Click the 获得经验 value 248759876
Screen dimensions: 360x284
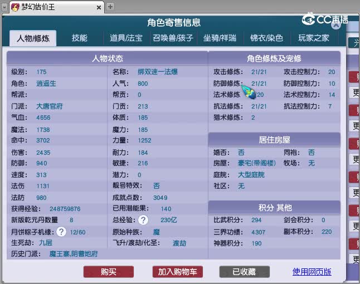(x=65, y=209)
